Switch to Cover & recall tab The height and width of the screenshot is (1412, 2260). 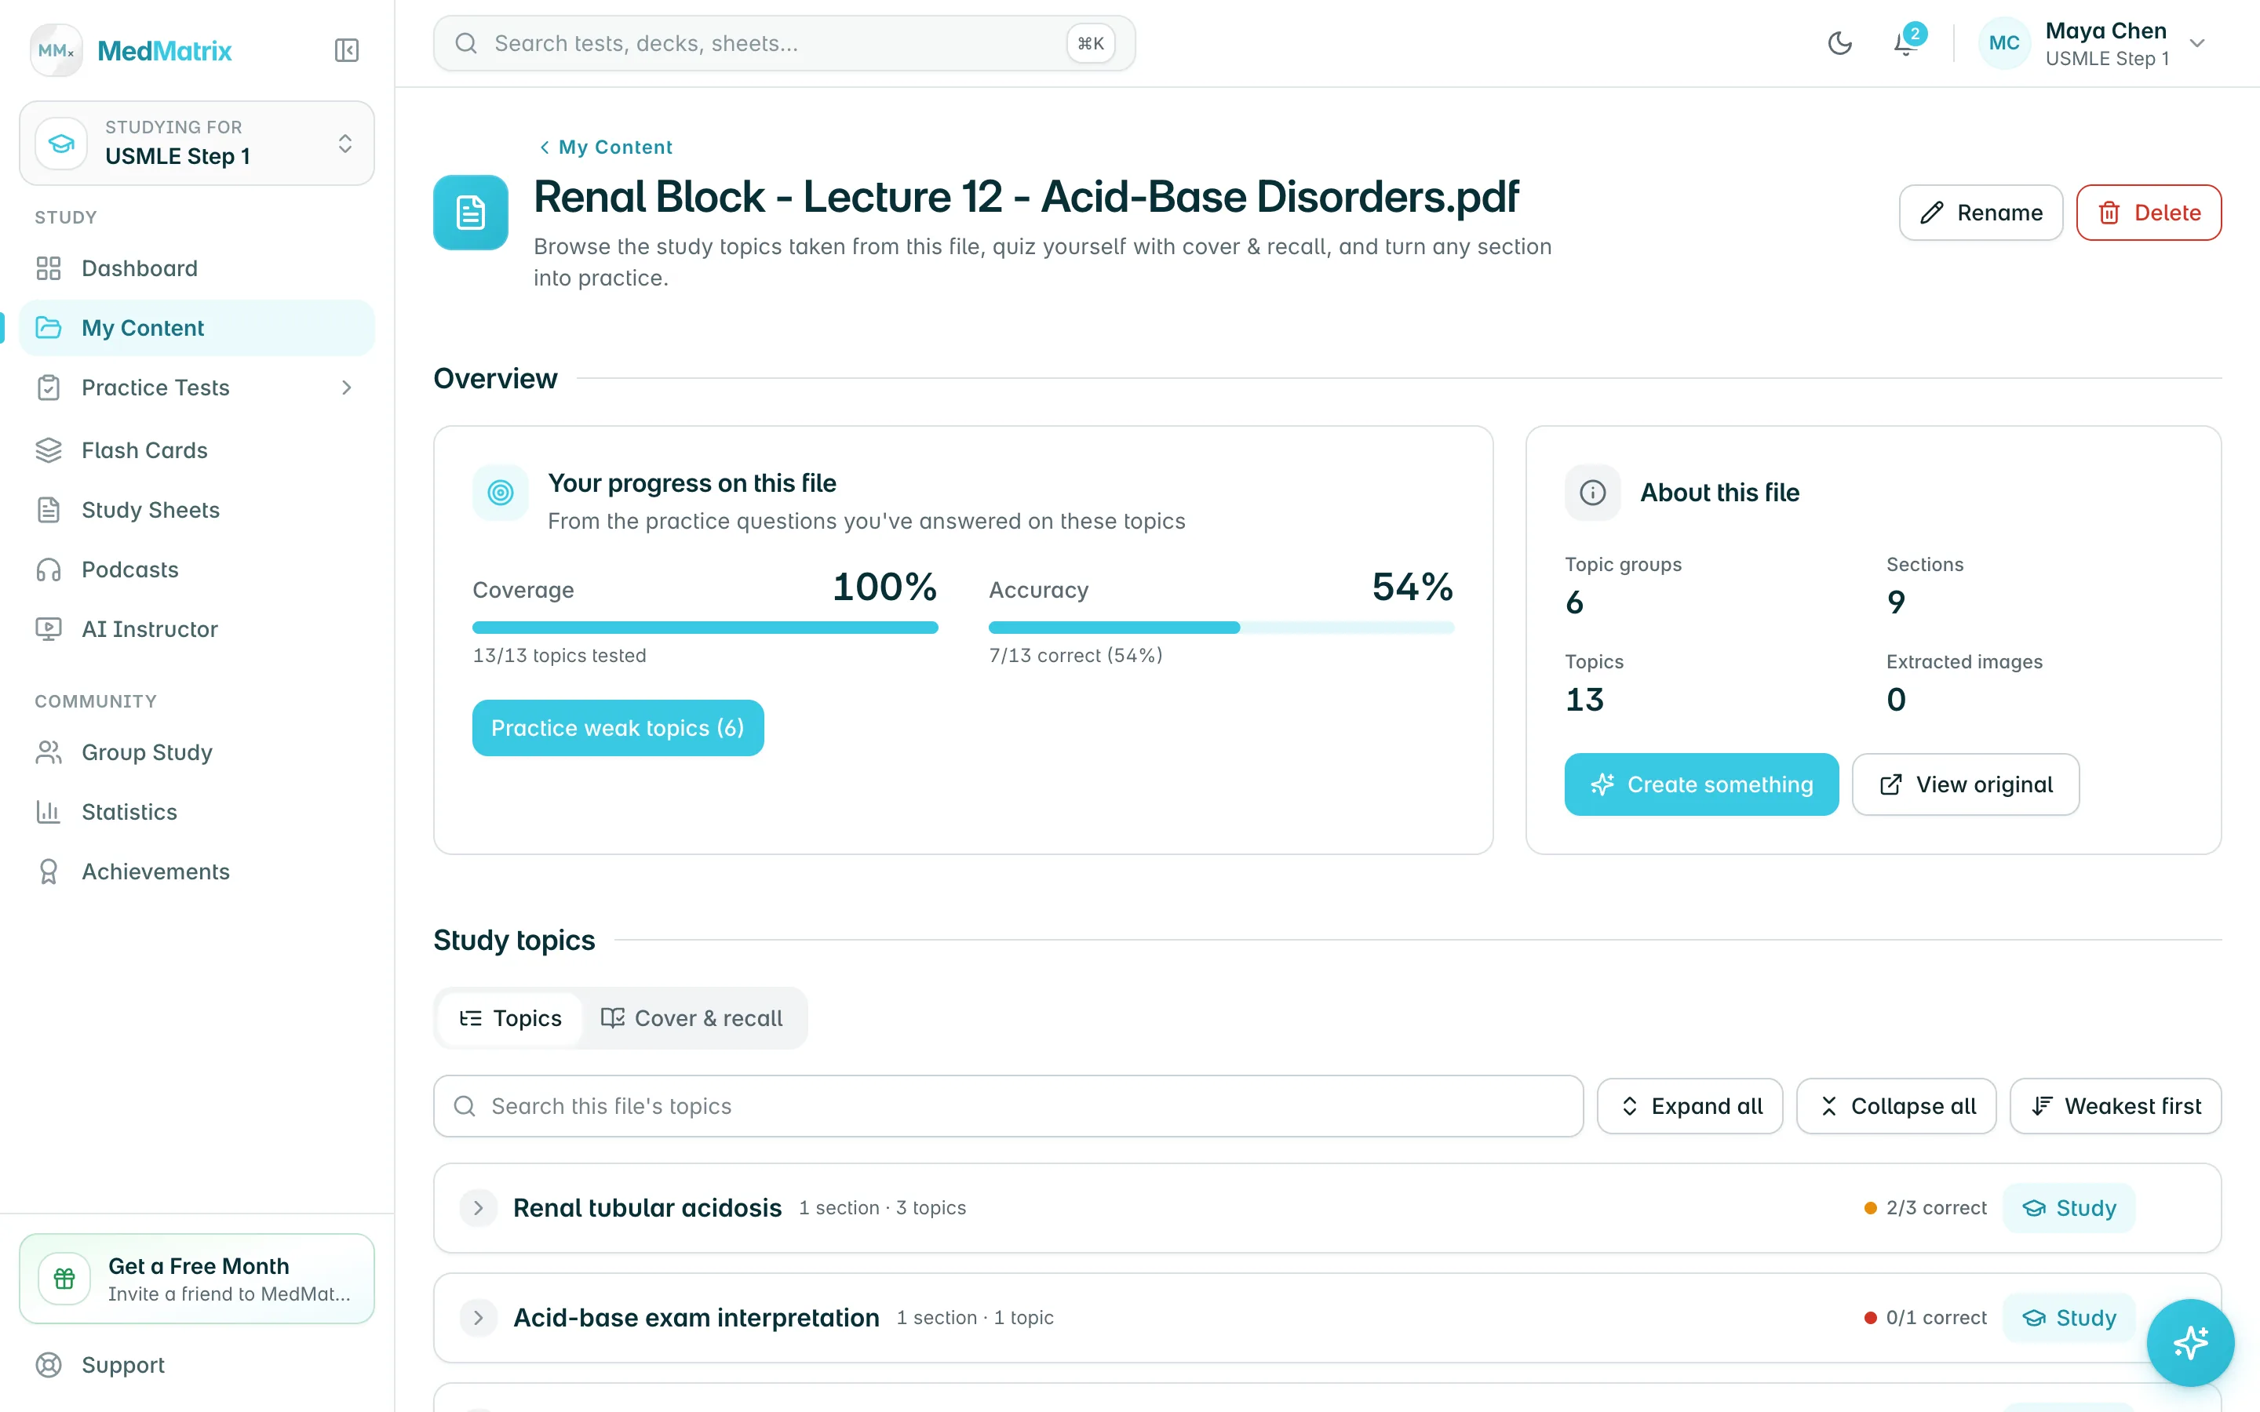(692, 1018)
